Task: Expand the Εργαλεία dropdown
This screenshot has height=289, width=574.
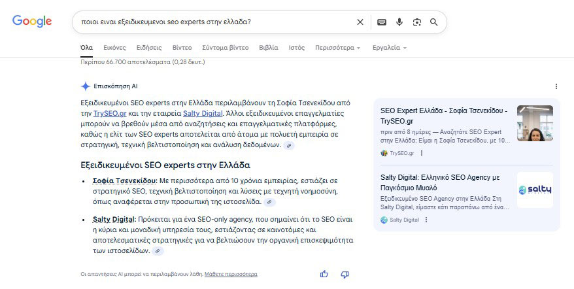Action: [x=389, y=48]
